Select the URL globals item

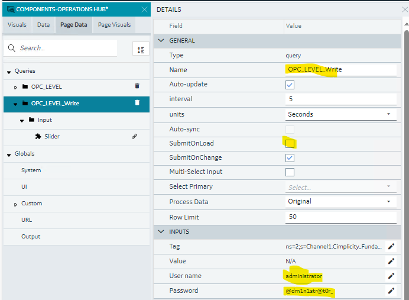tap(27, 220)
